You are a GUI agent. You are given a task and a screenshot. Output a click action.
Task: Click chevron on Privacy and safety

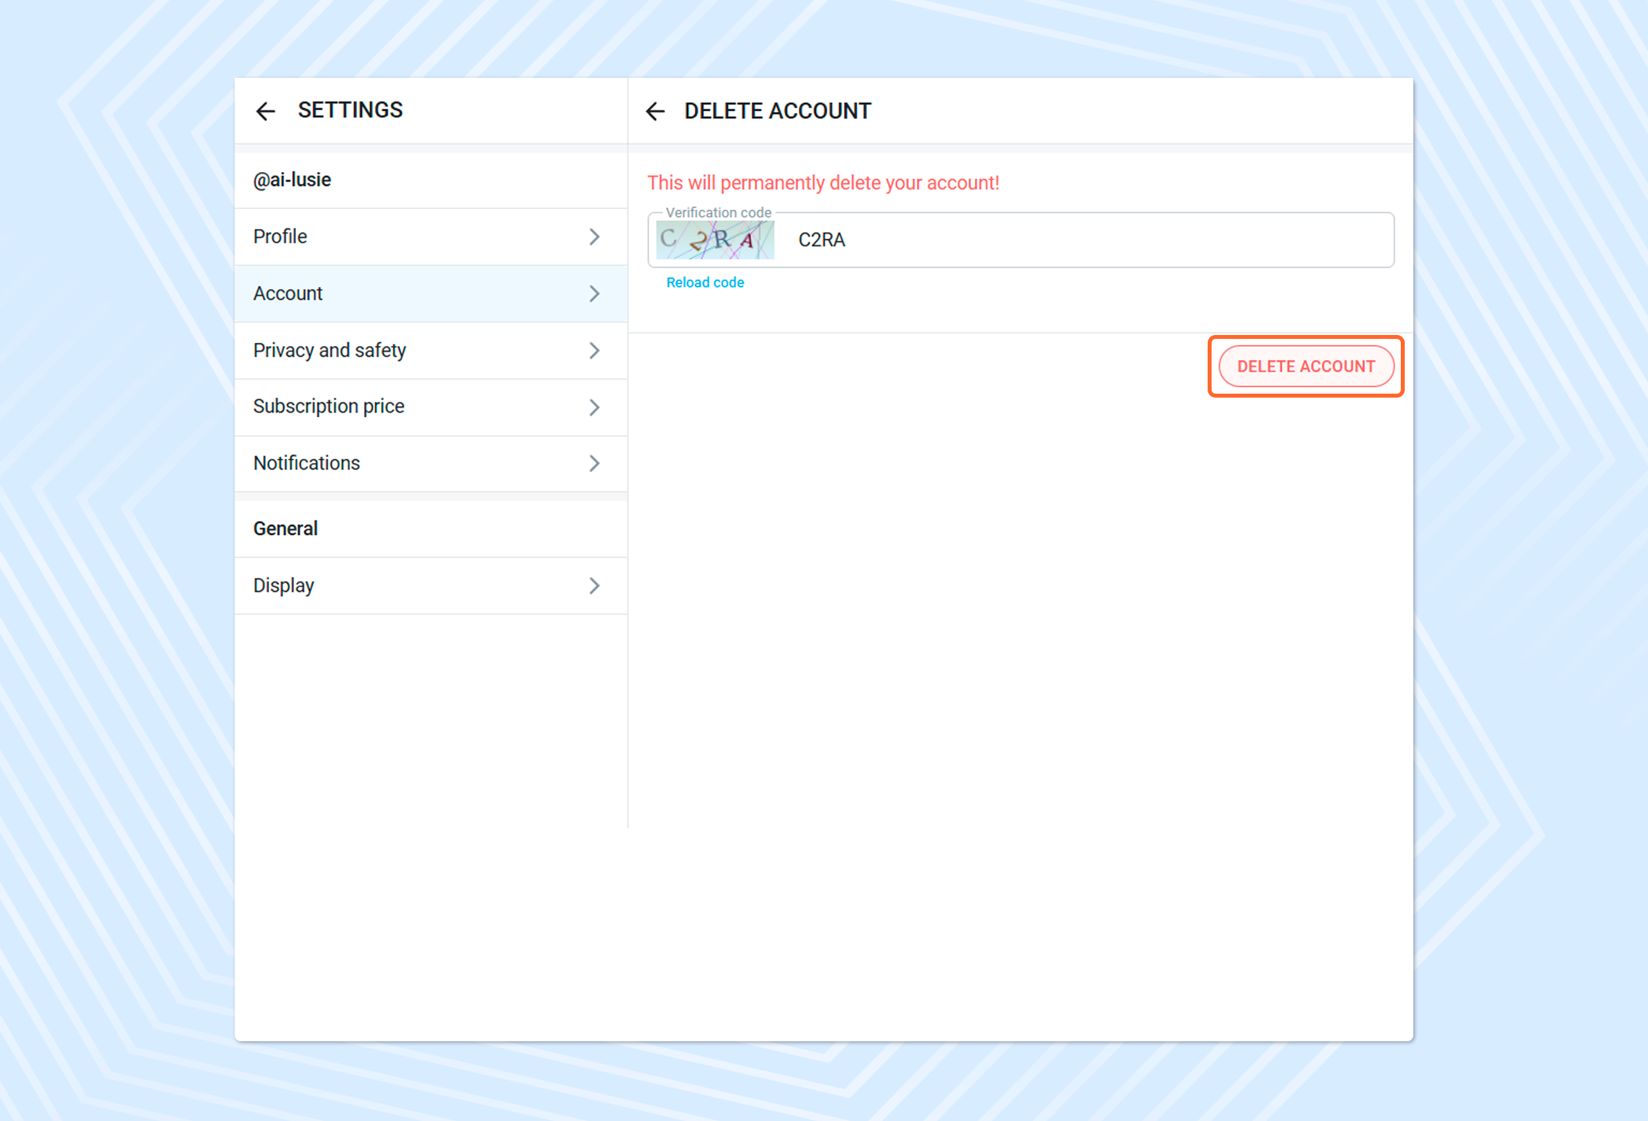coord(594,351)
